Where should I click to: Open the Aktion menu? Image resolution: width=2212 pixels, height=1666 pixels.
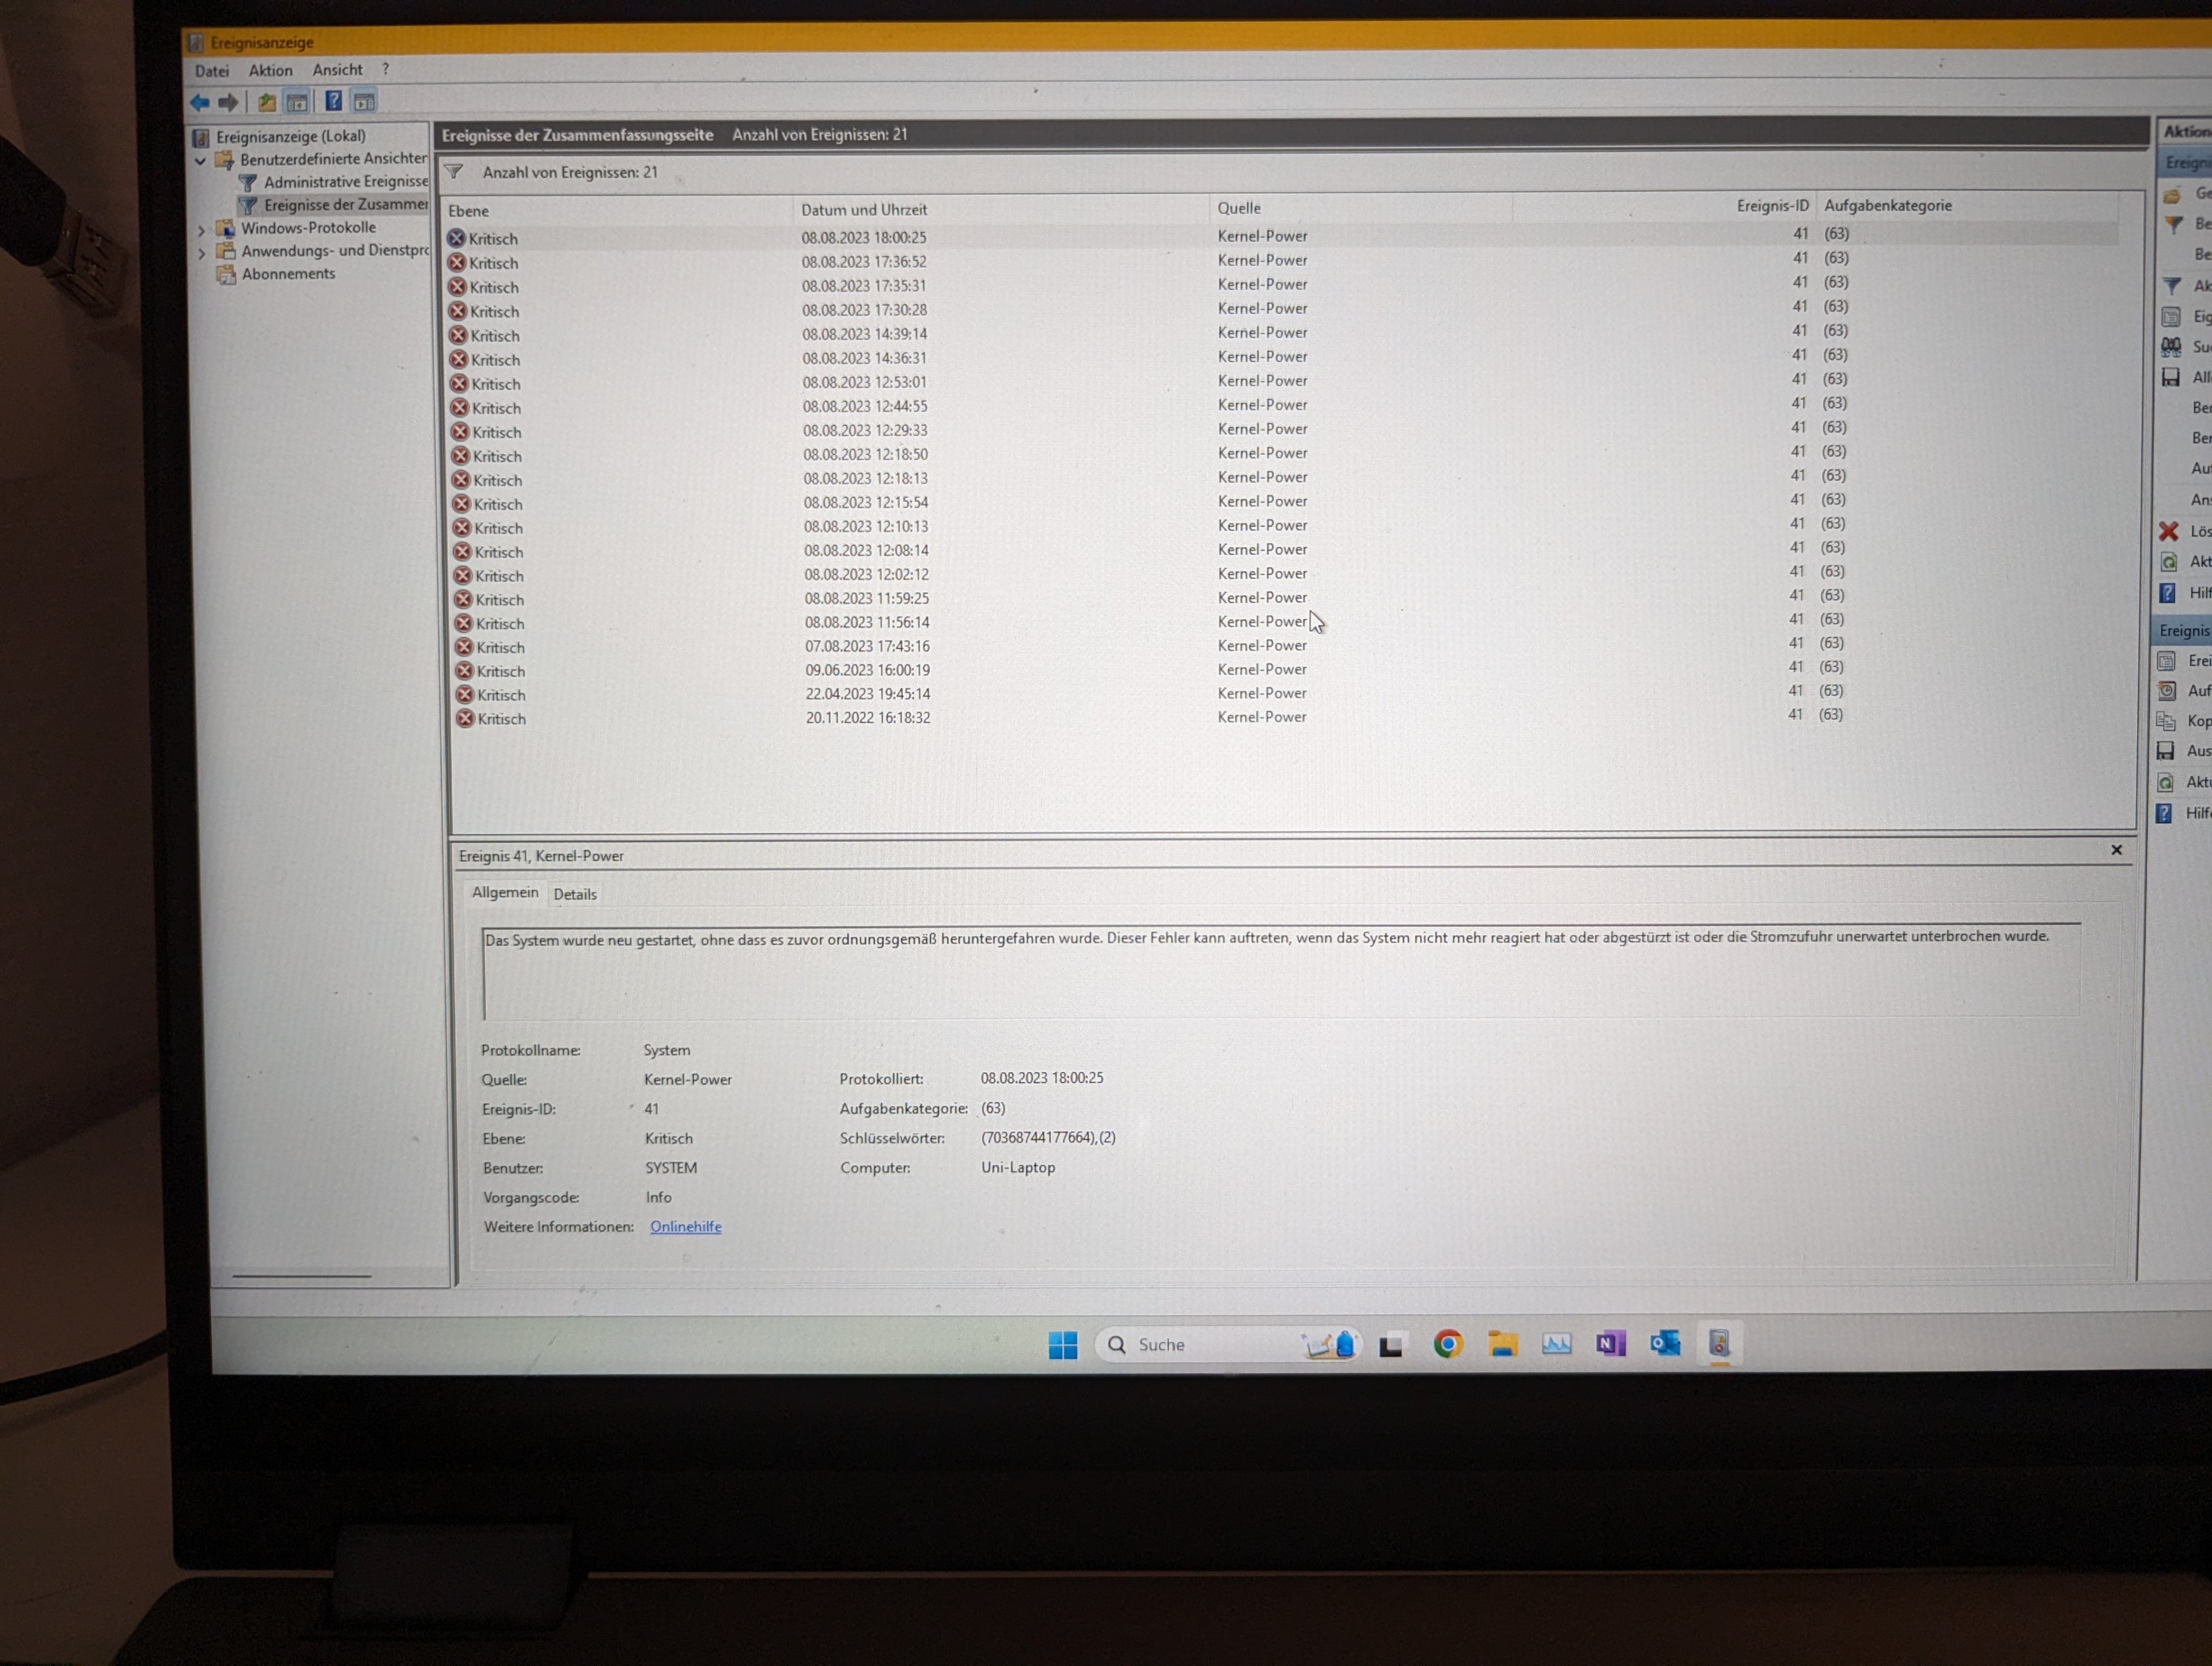tap(270, 70)
